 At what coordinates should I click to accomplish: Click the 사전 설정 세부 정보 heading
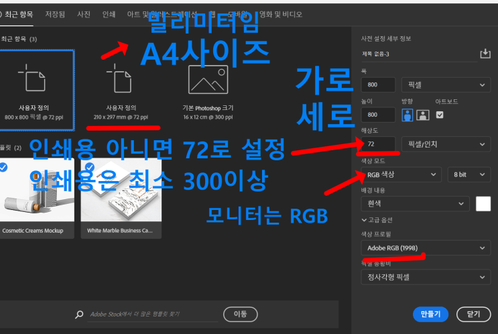tap(386, 39)
